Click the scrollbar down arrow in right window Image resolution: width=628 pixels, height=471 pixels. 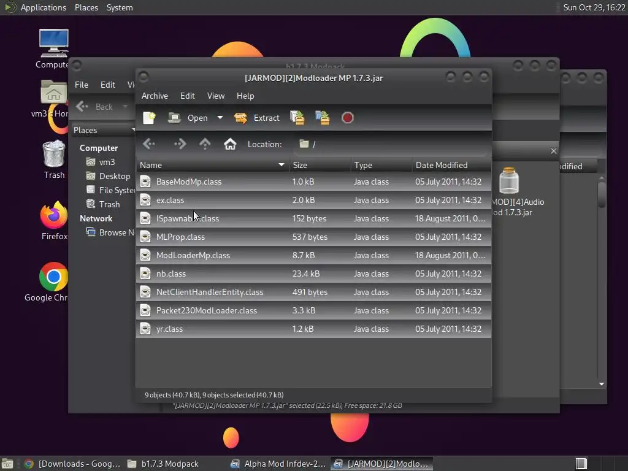point(602,384)
